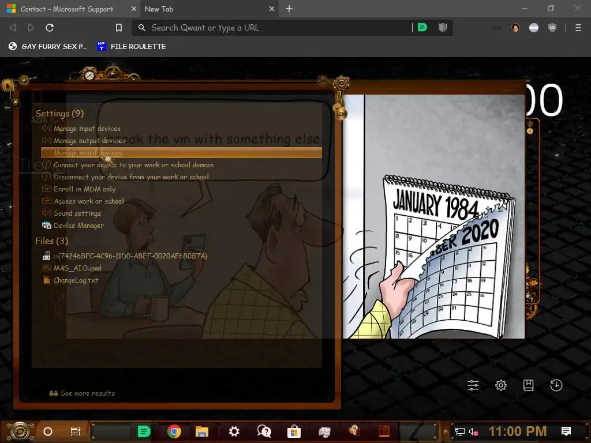The width and height of the screenshot is (591, 443).
Task: Open Cortana circle on taskbar
Action: click(x=48, y=431)
